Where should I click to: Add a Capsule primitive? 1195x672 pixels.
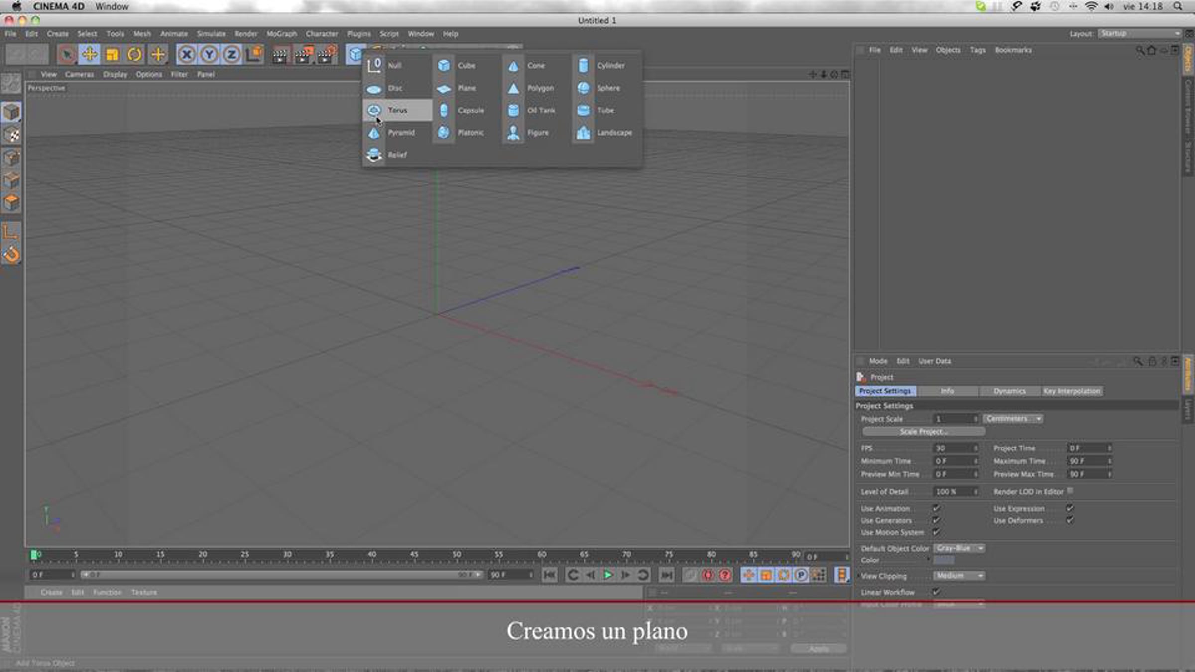(x=461, y=111)
